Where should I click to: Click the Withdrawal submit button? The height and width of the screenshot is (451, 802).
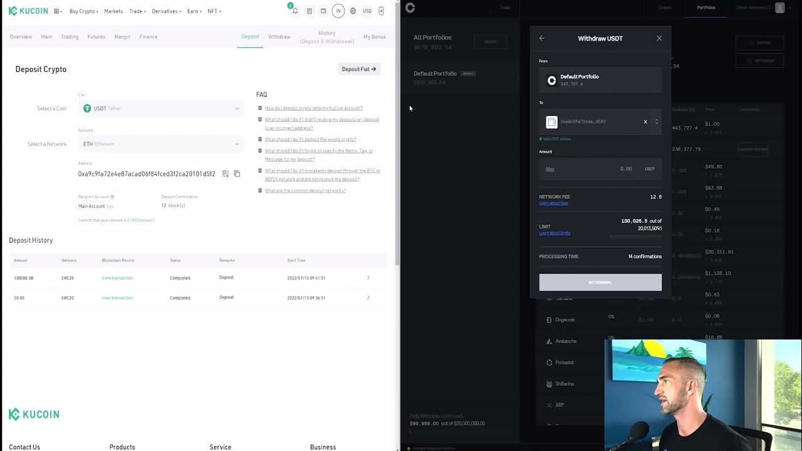coord(600,283)
